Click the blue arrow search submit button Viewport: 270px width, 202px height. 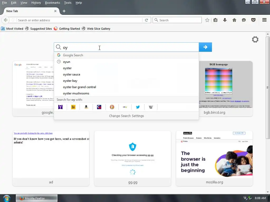[205, 47]
